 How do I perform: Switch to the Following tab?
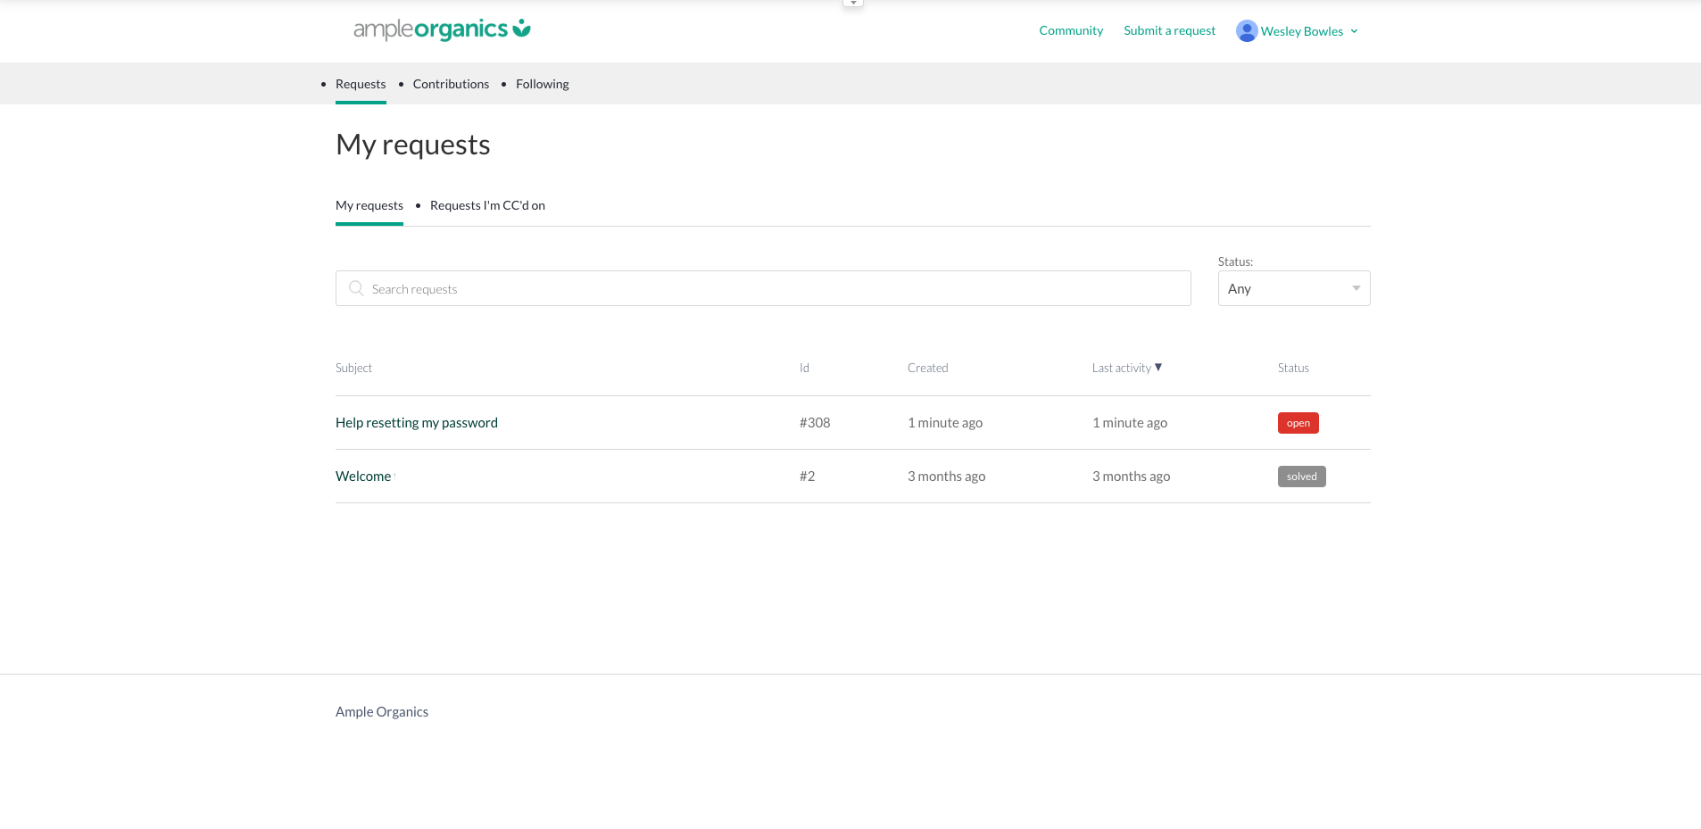click(x=542, y=84)
